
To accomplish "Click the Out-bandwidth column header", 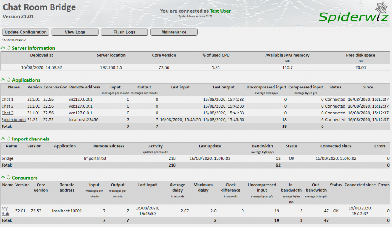I will (x=316, y=188).
